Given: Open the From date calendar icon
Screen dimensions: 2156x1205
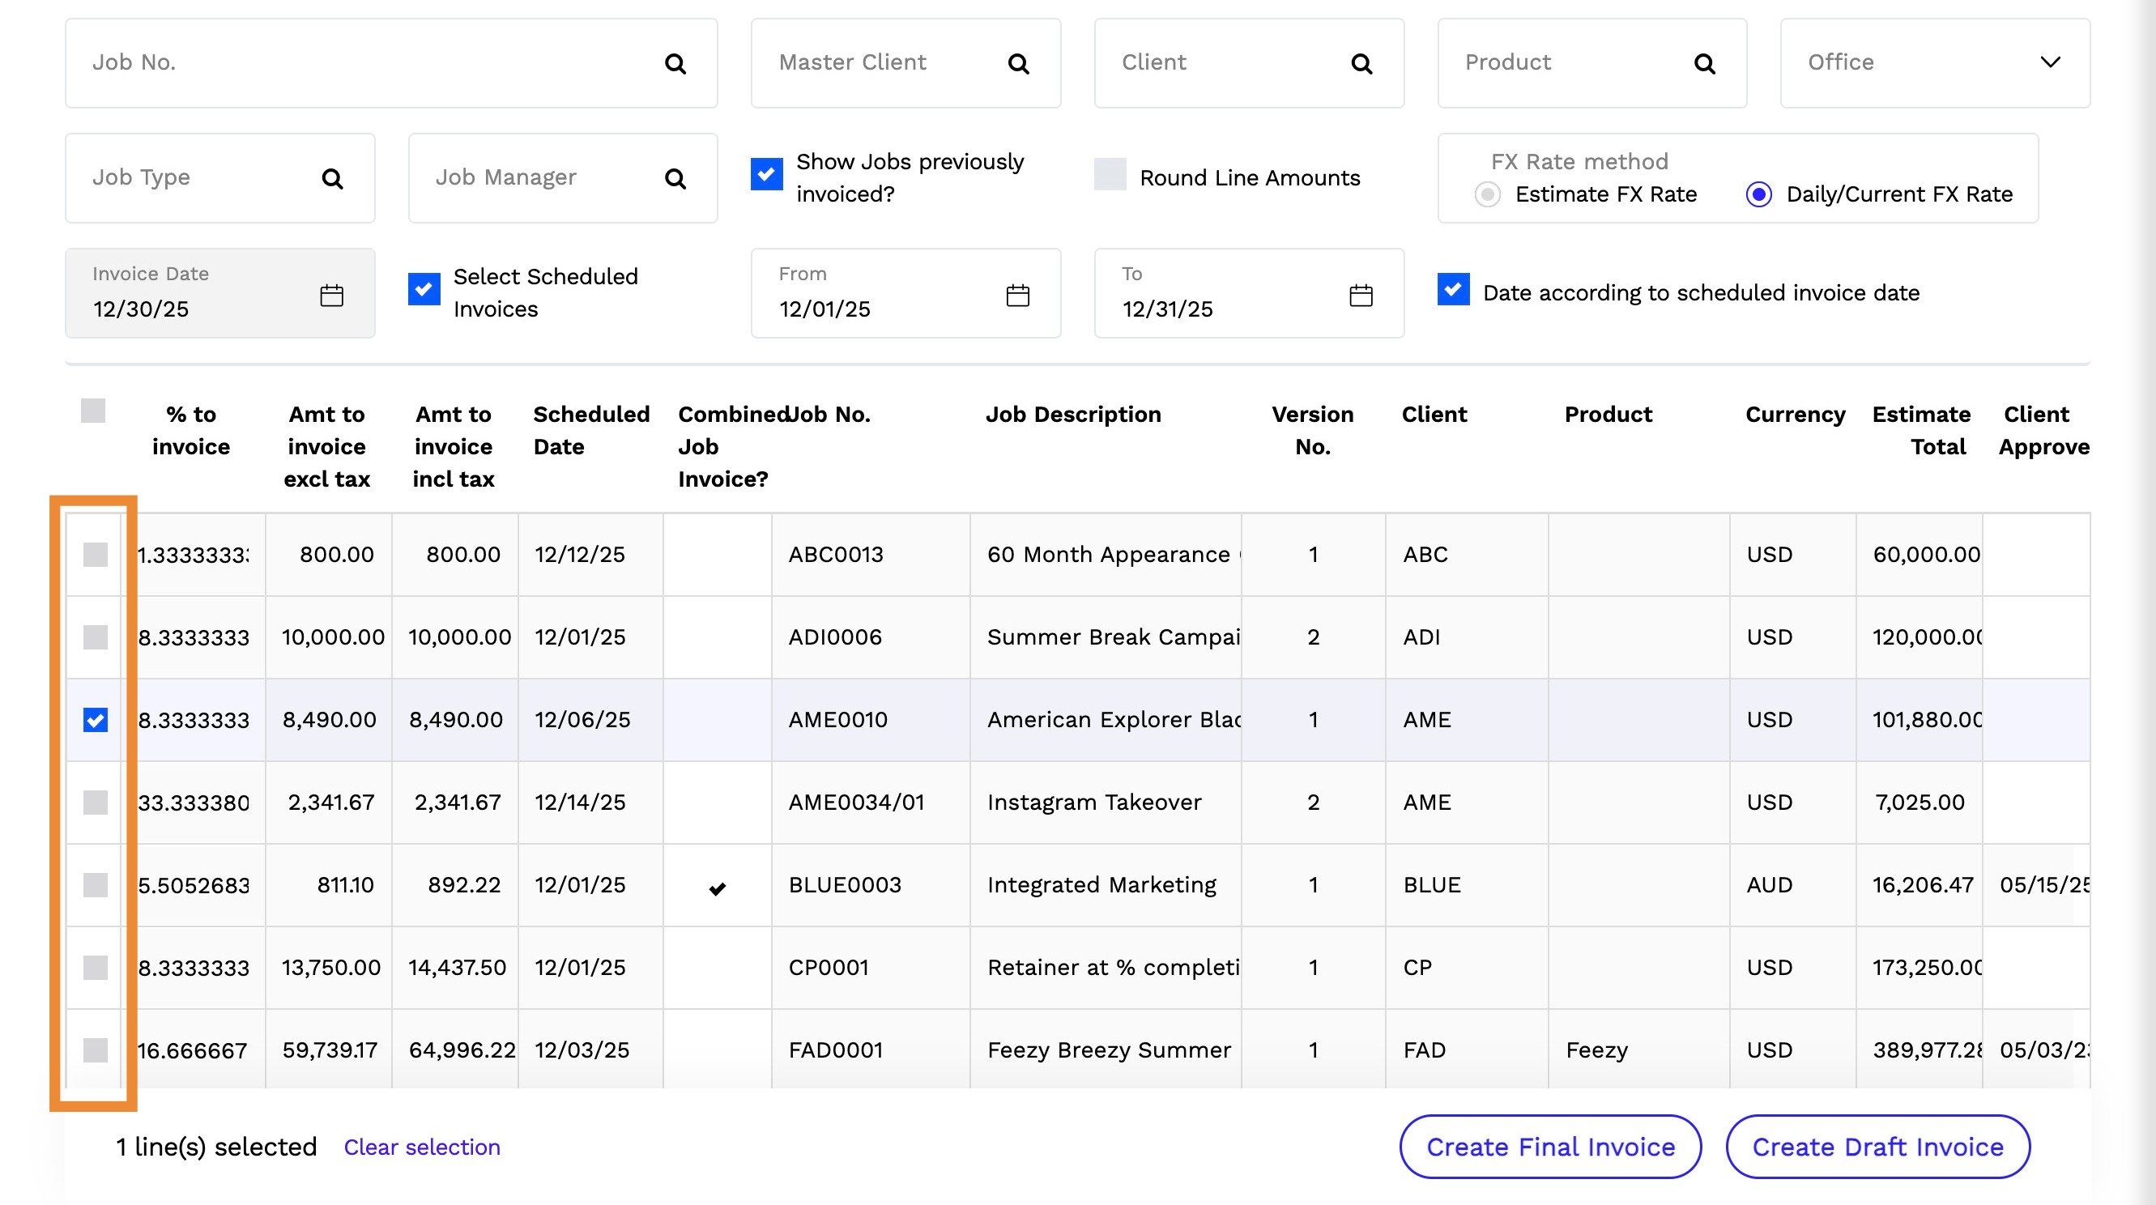Looking at the screenshot, I should 1017,296.
